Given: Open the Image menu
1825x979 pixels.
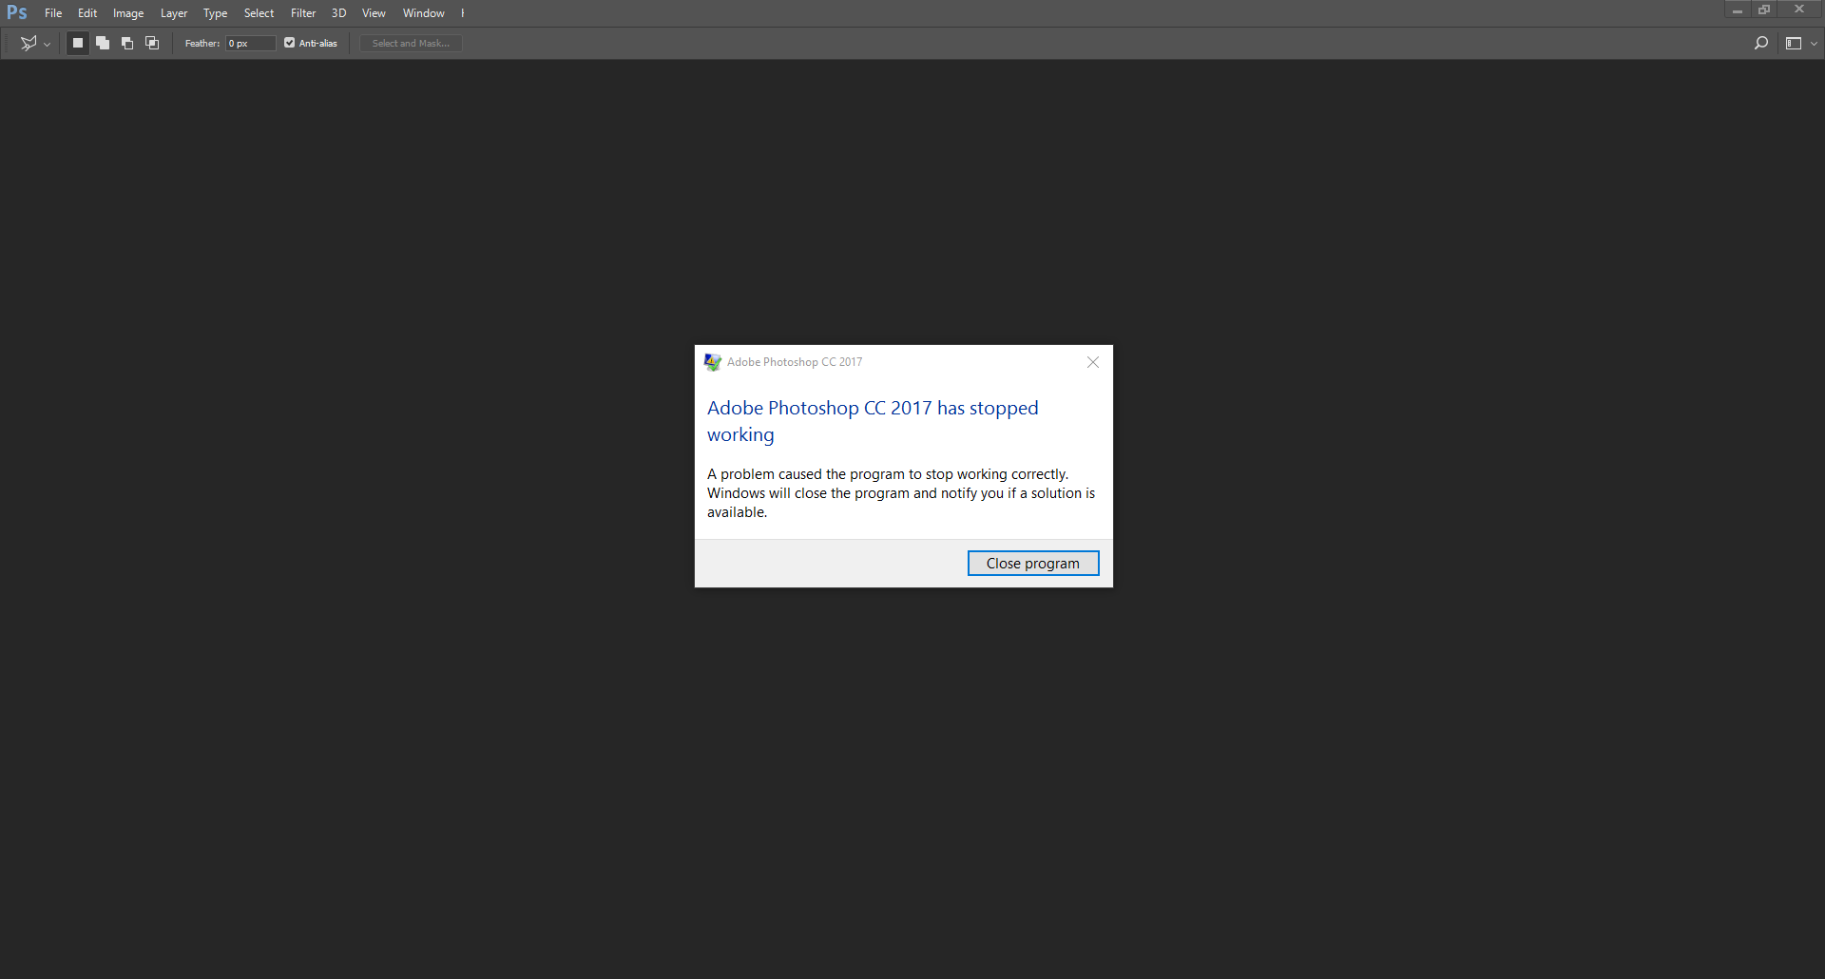Looking at the screenshot, I should (128, 12).
